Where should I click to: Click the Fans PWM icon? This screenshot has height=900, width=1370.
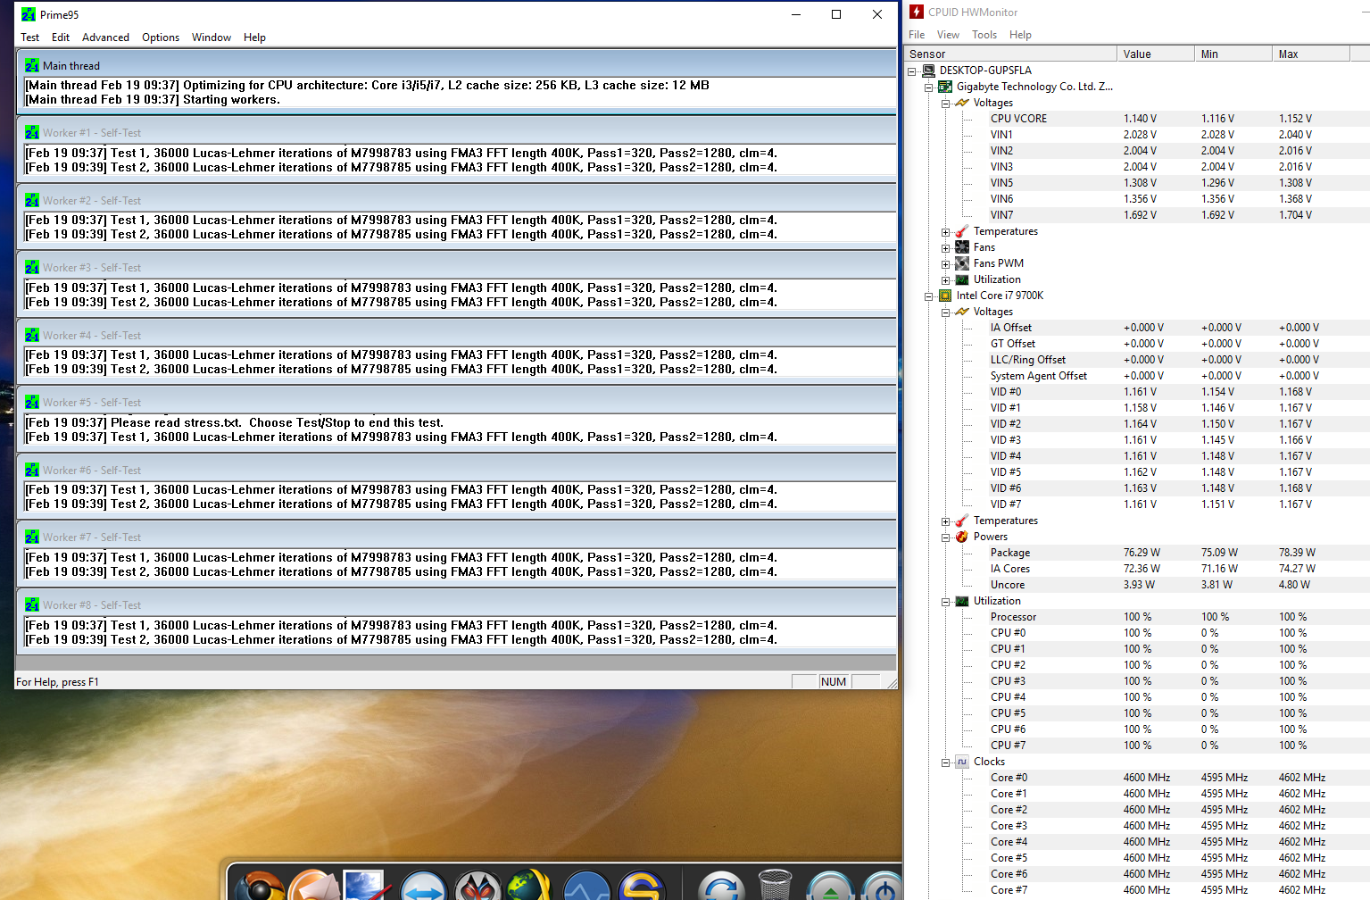coord(962,263)
